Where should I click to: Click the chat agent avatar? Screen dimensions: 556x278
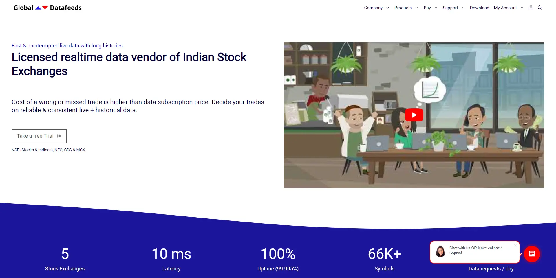pos(440,251)
